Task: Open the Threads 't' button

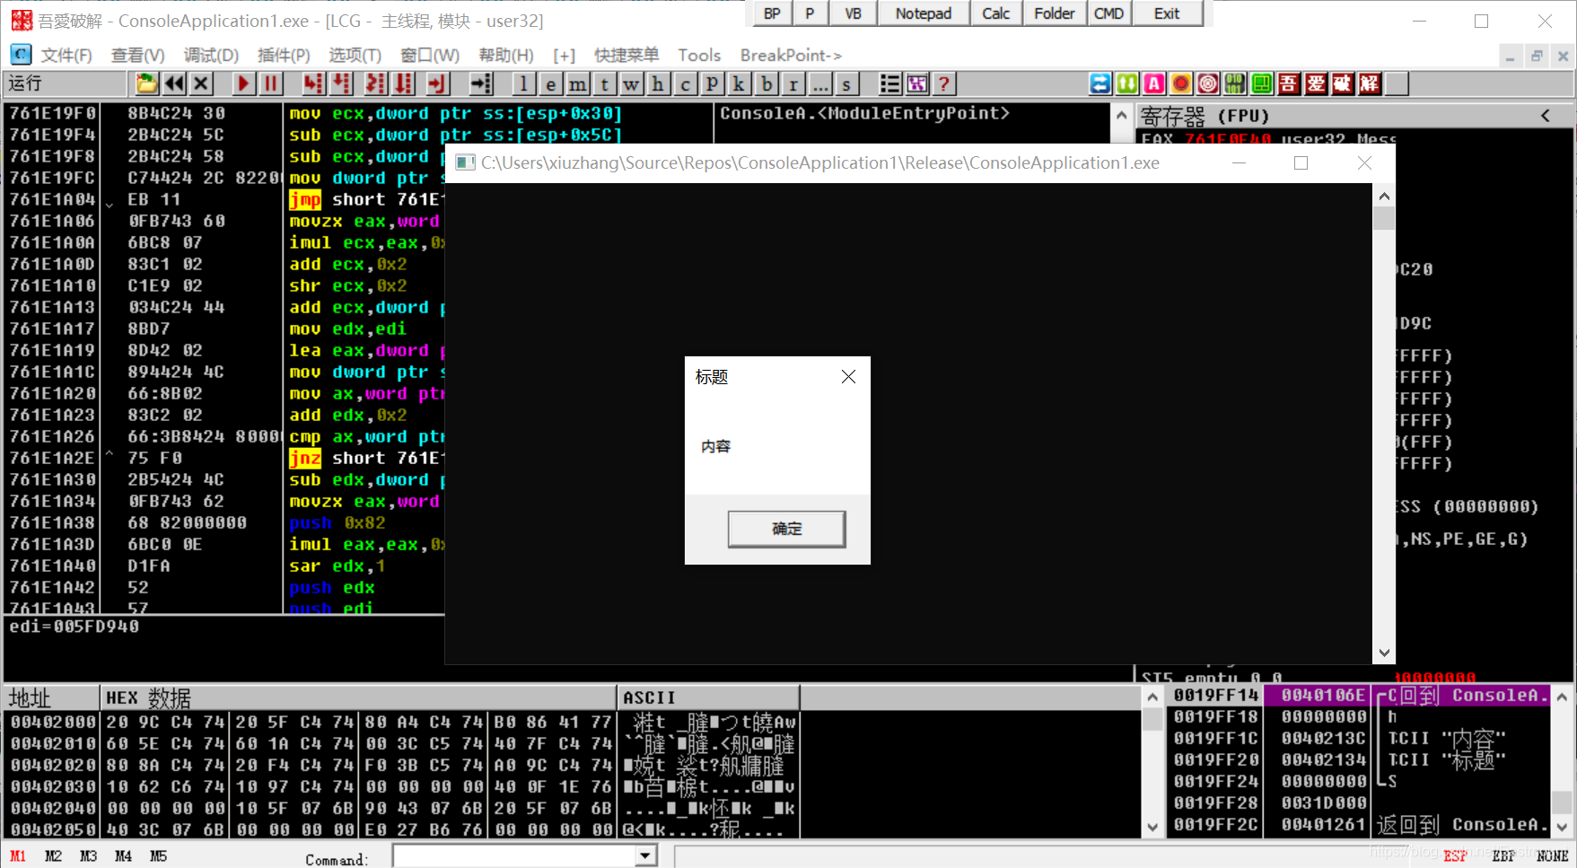Action: pyautogui.click(x=605, y=84)
